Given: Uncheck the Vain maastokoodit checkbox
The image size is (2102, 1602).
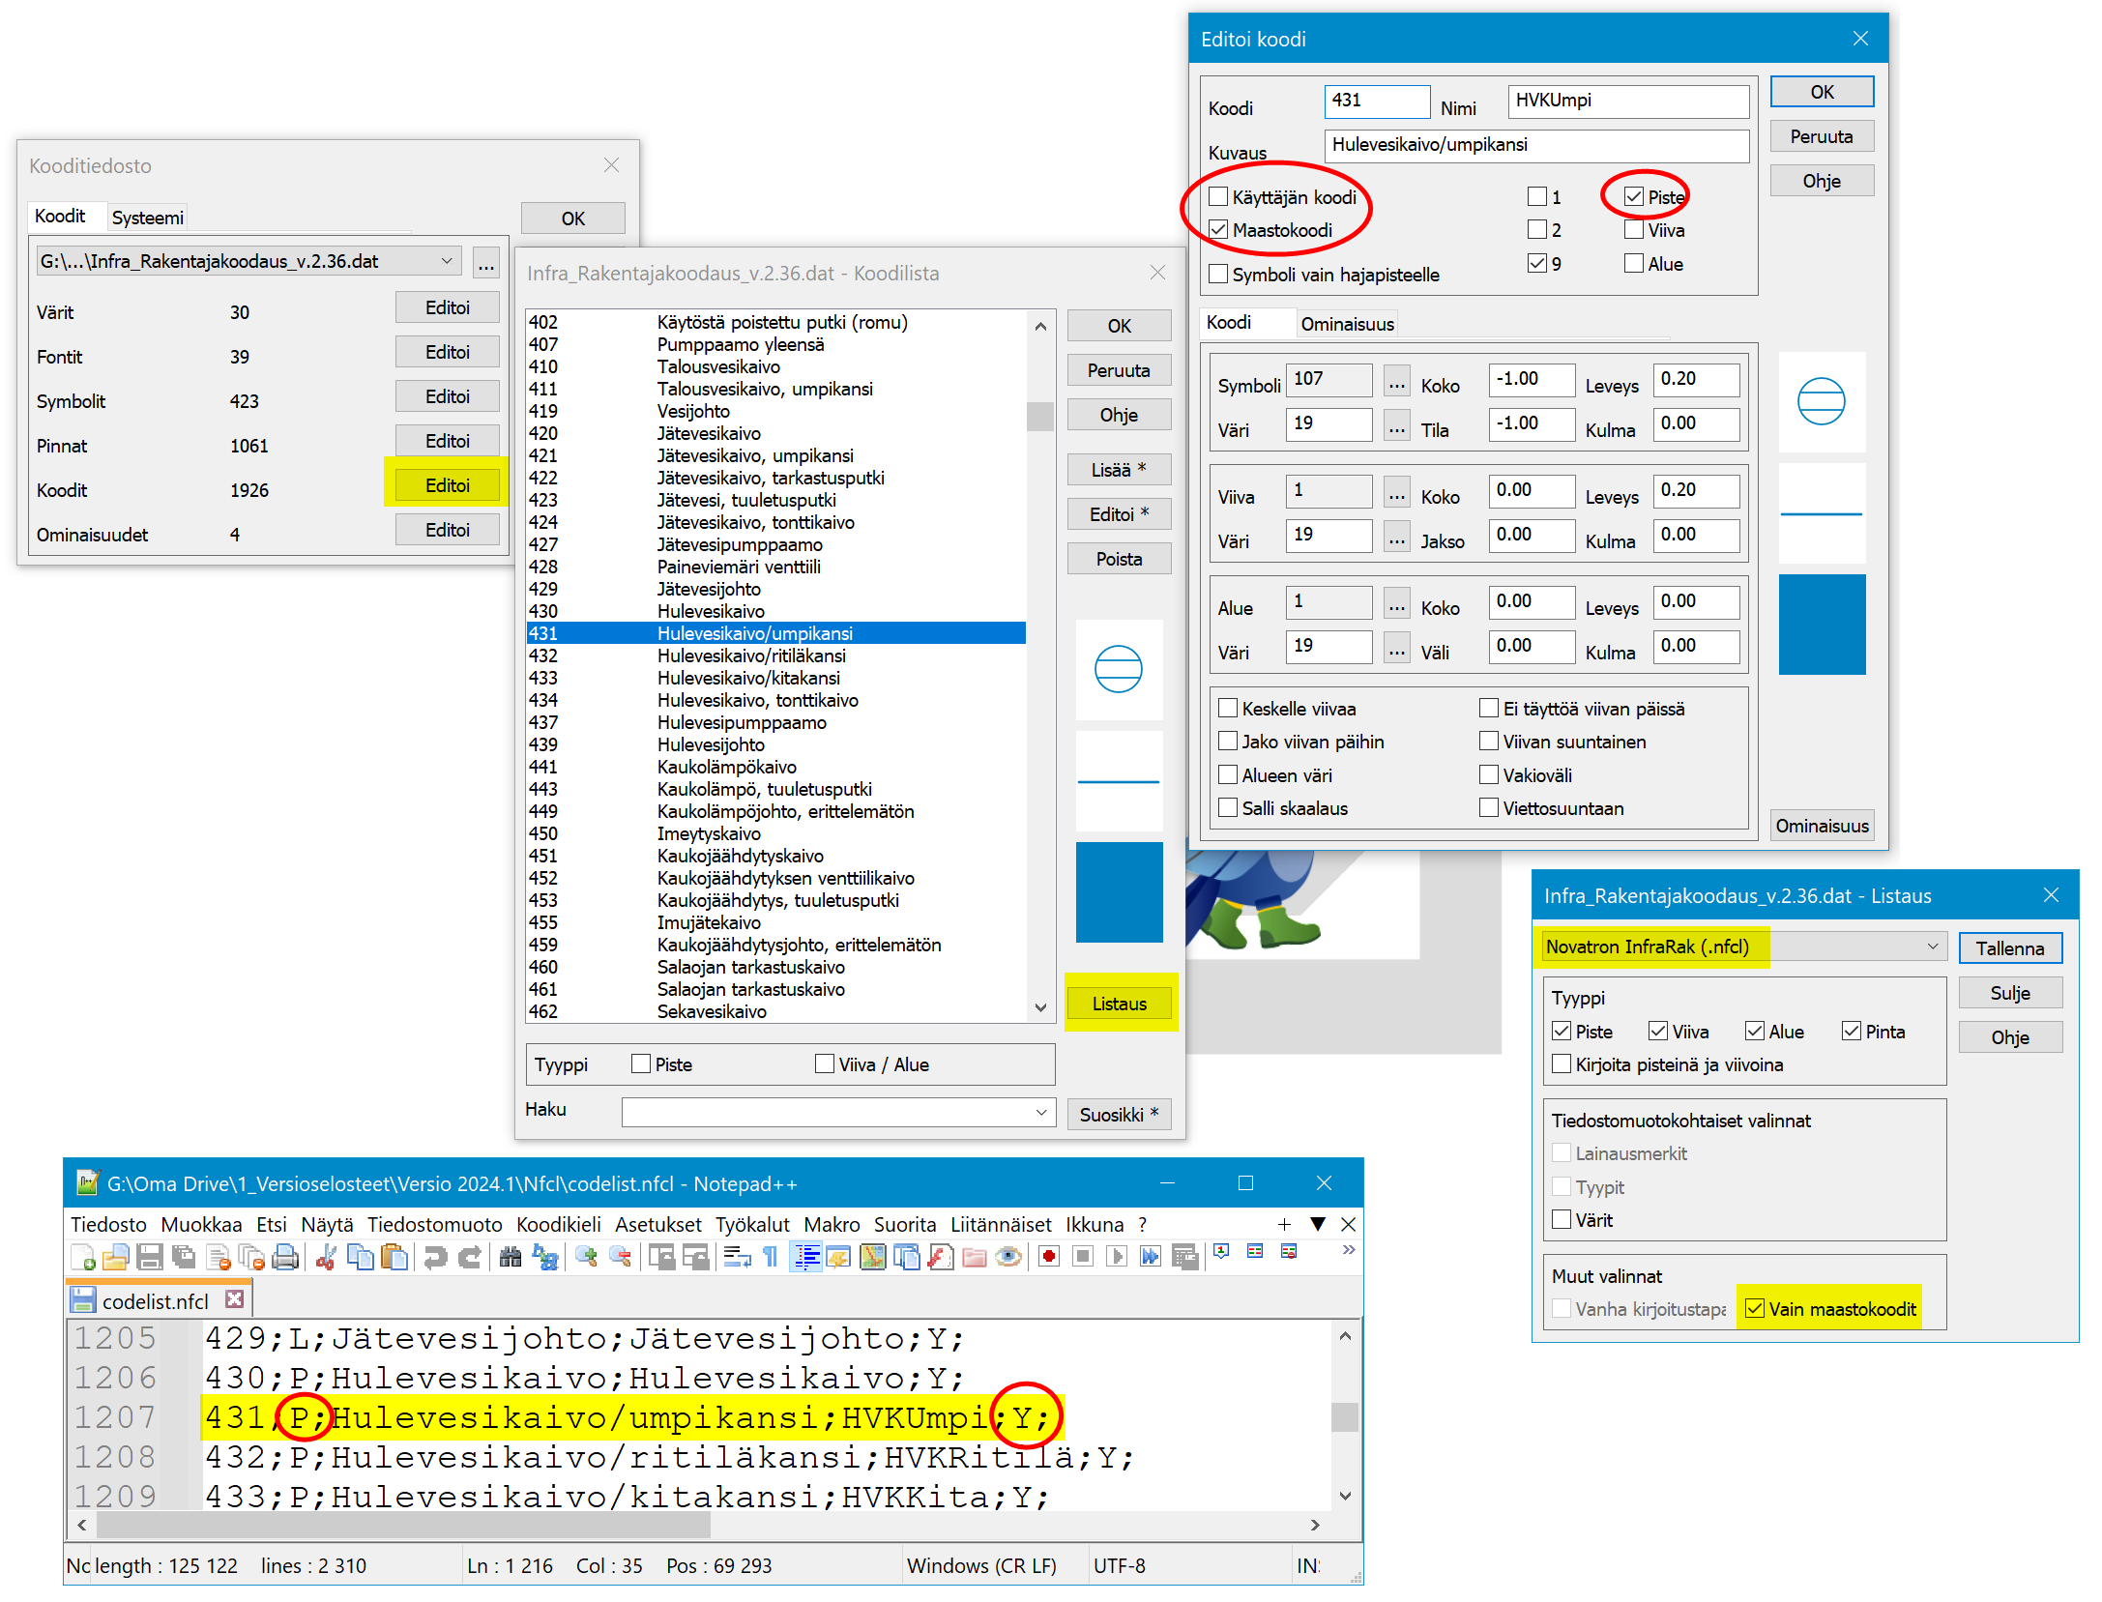Looking at the screenshot, I should 1755,1309.
